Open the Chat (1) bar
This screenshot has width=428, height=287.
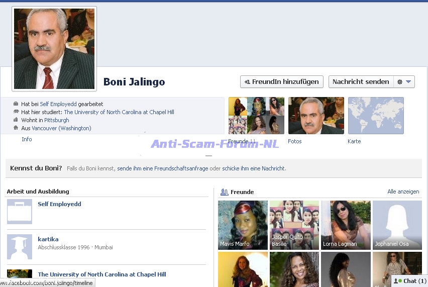coord(409,281)
